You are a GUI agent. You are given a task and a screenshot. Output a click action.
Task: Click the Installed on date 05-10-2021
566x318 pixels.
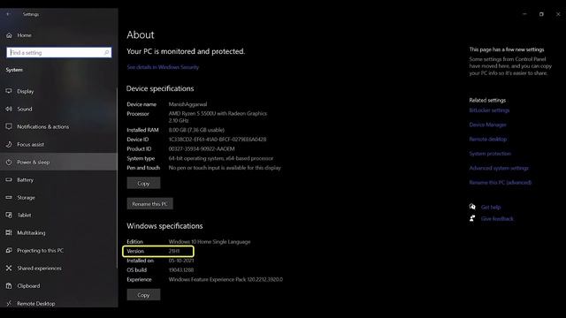point(181,261)
